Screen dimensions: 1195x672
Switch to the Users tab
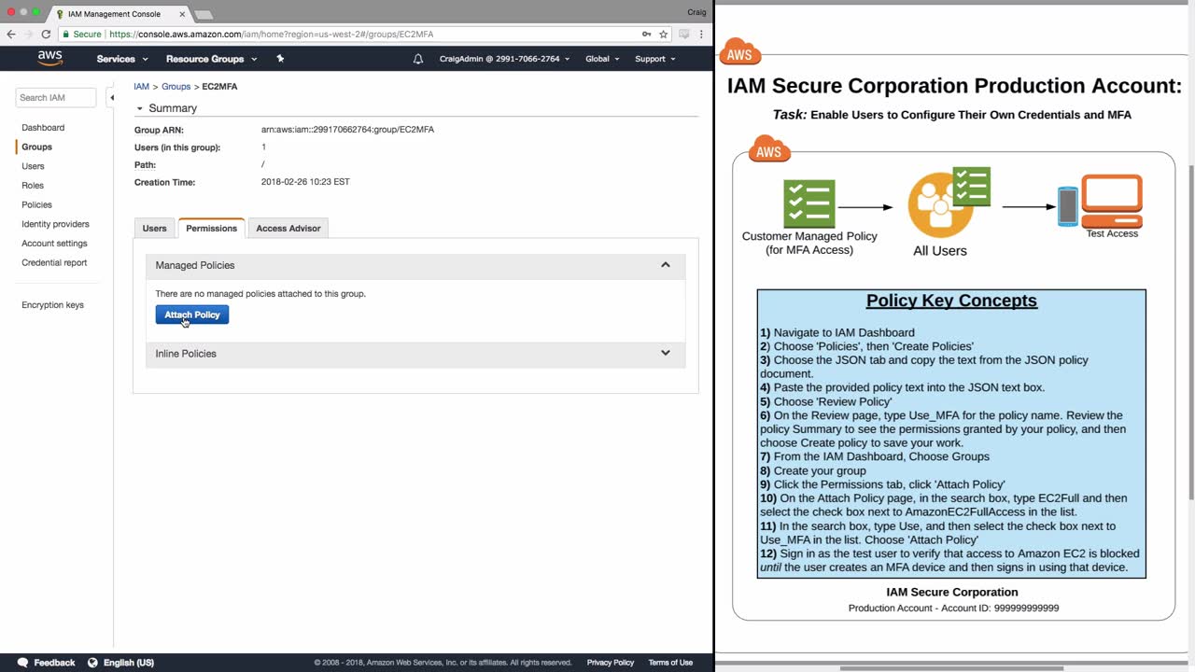(x=155, y=229)
